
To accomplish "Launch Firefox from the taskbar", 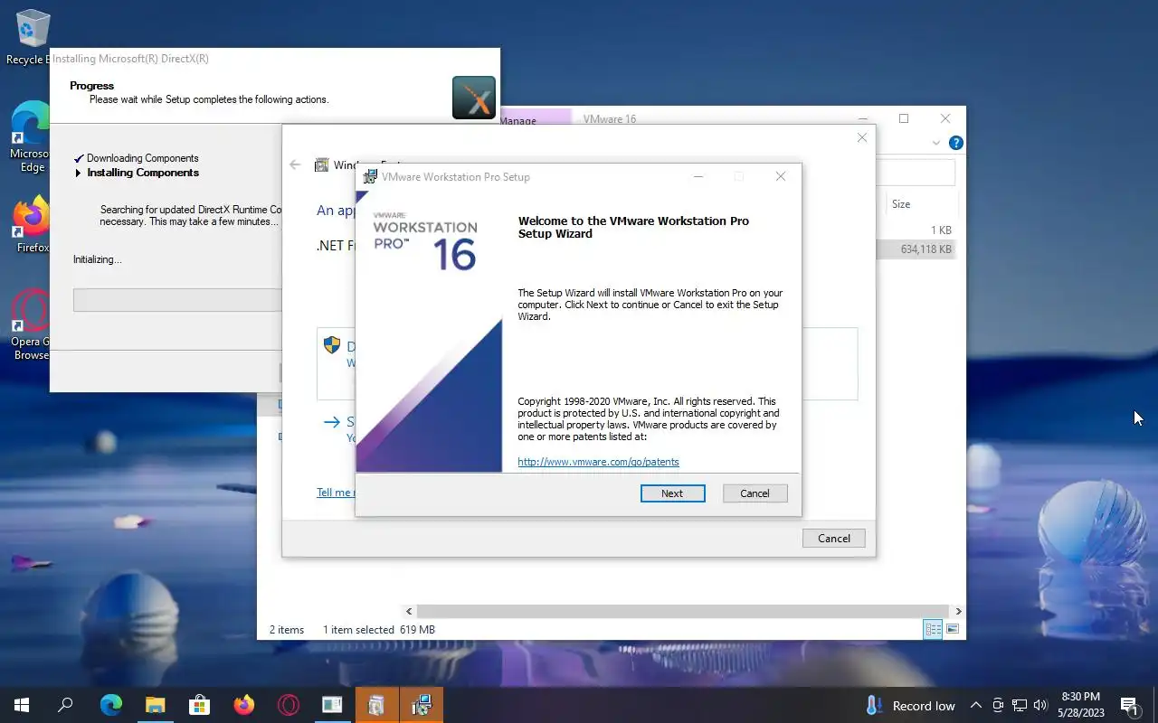I will (243, 705).
